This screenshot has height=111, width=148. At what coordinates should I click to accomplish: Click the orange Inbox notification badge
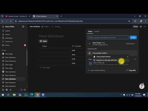click(25, 45)
